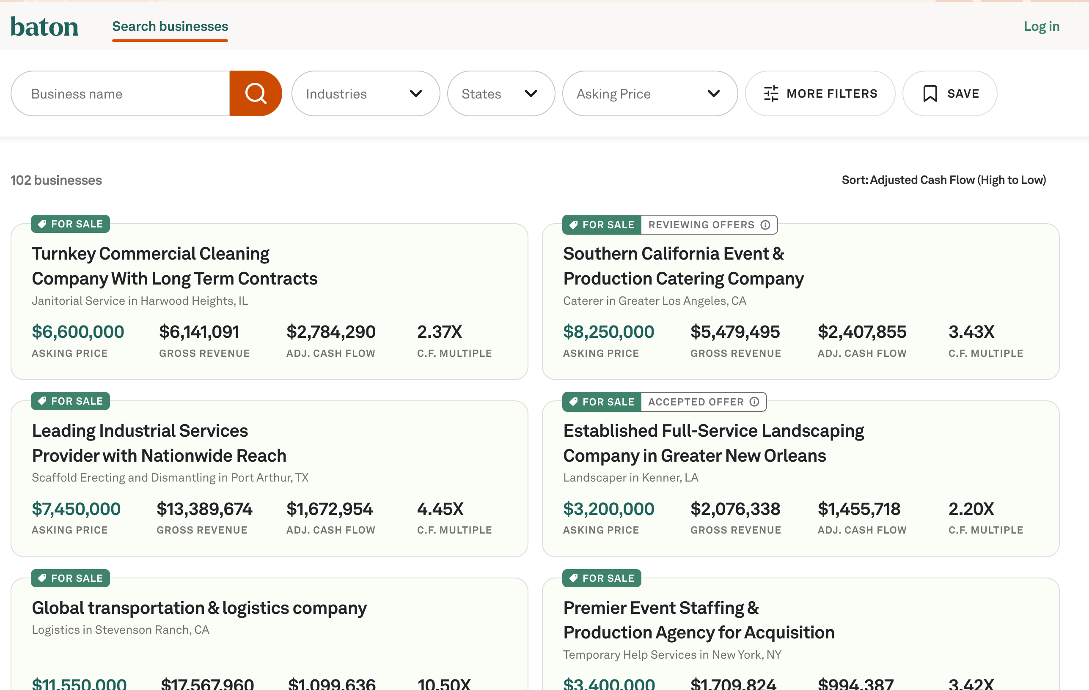
Task: Open the Asking Price dropdown
Action: 650,93
